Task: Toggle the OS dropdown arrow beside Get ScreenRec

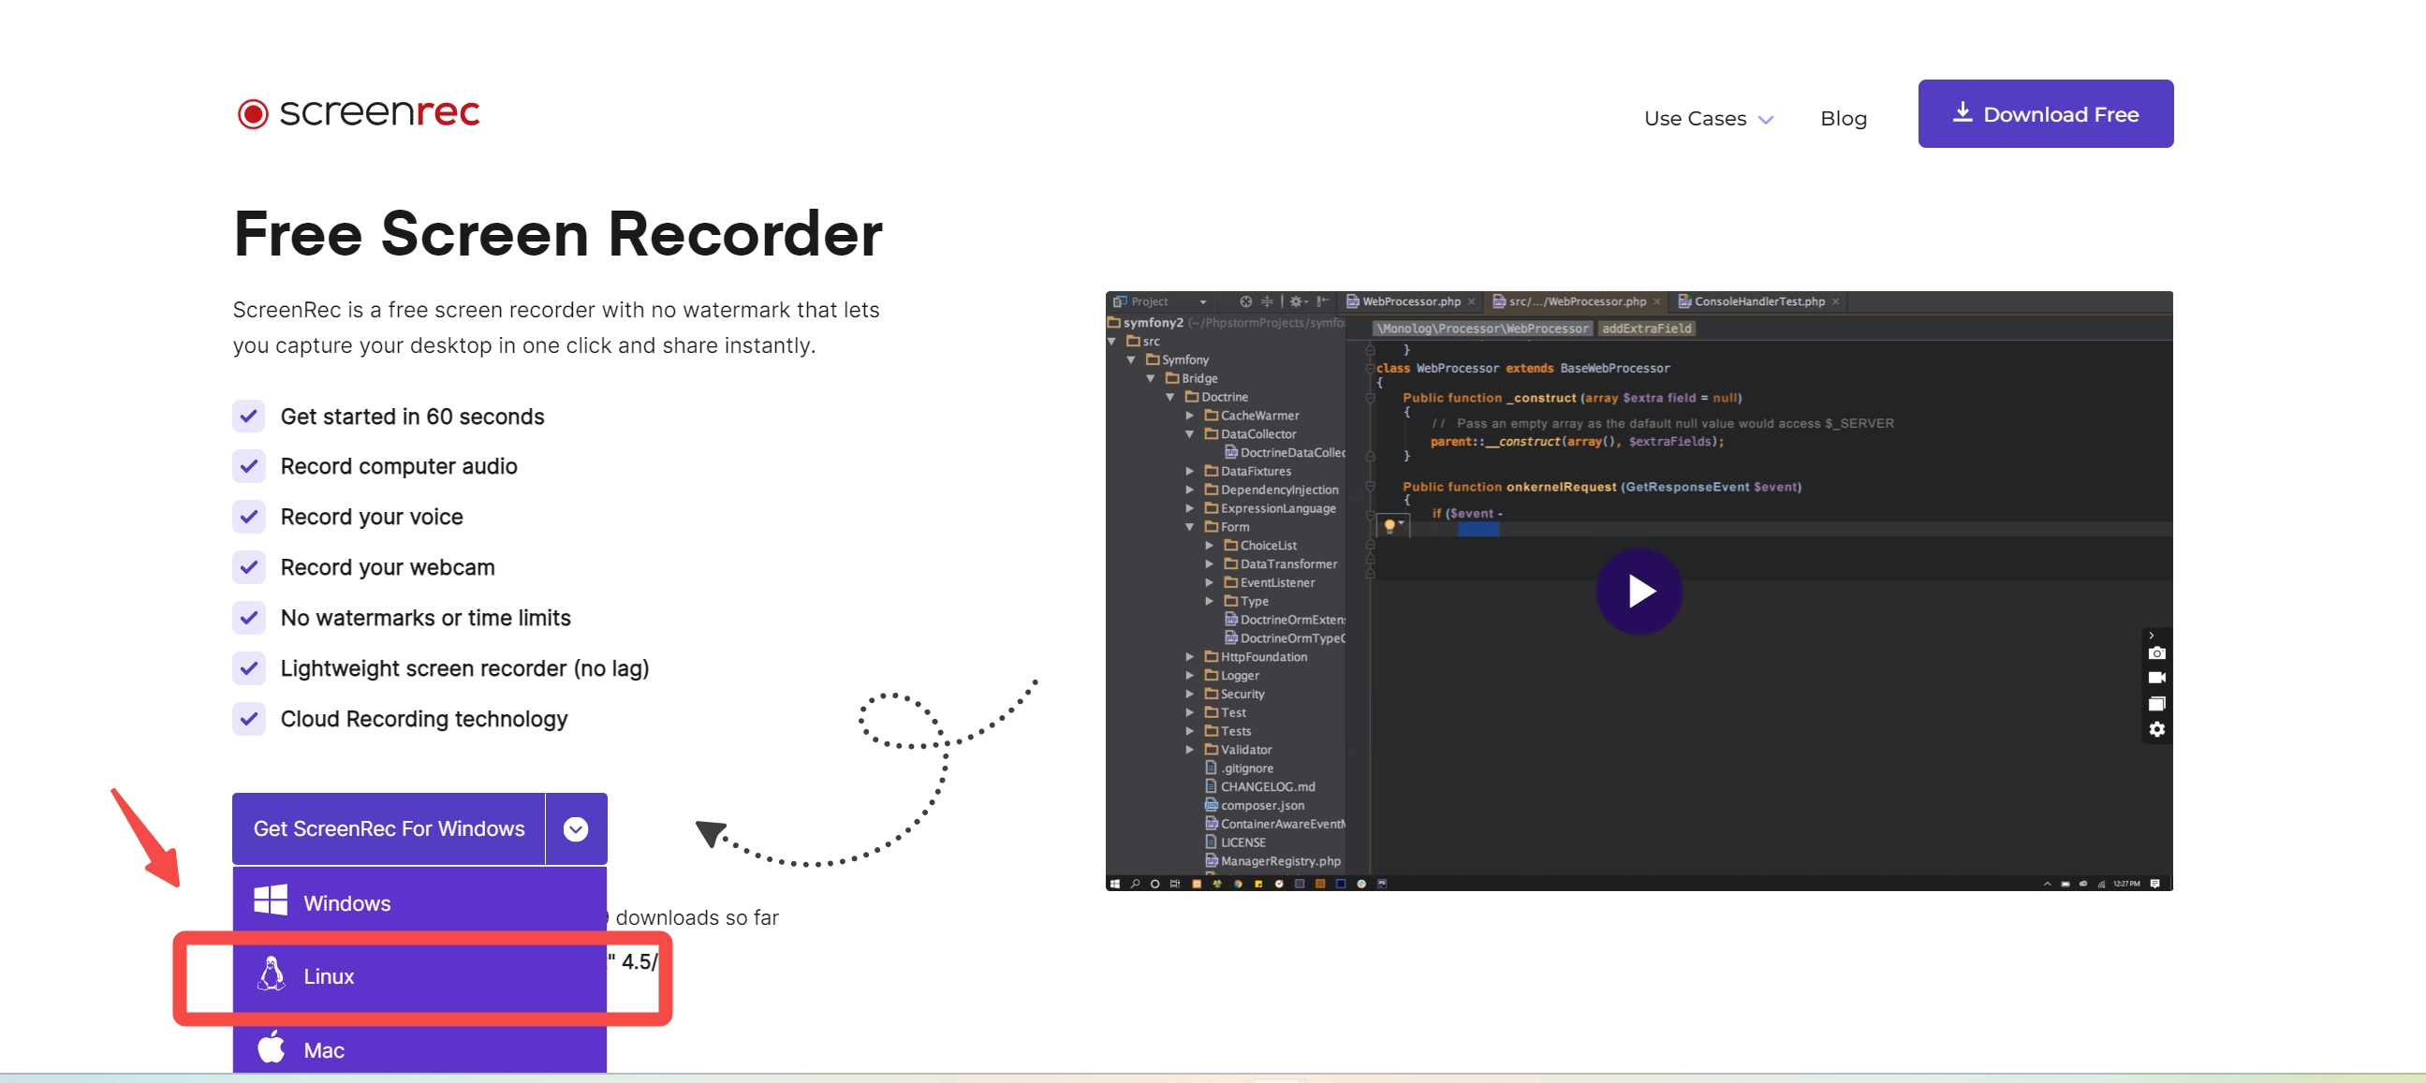Action: 576,828
